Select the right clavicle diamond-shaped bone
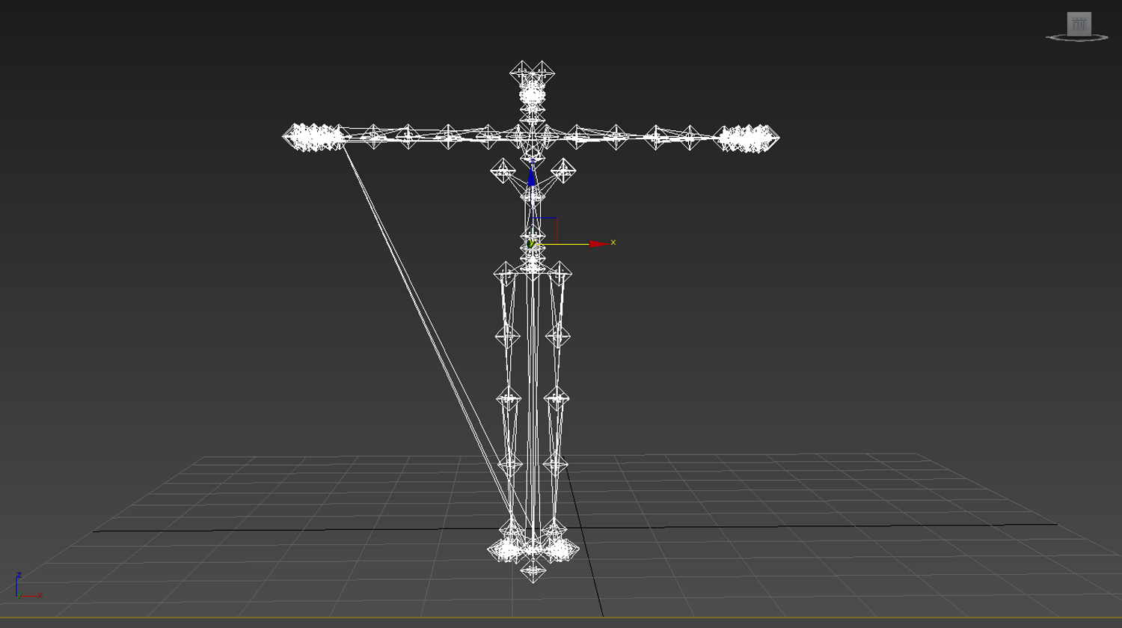Screen dimensions: 1122x628 click(563, 171)
